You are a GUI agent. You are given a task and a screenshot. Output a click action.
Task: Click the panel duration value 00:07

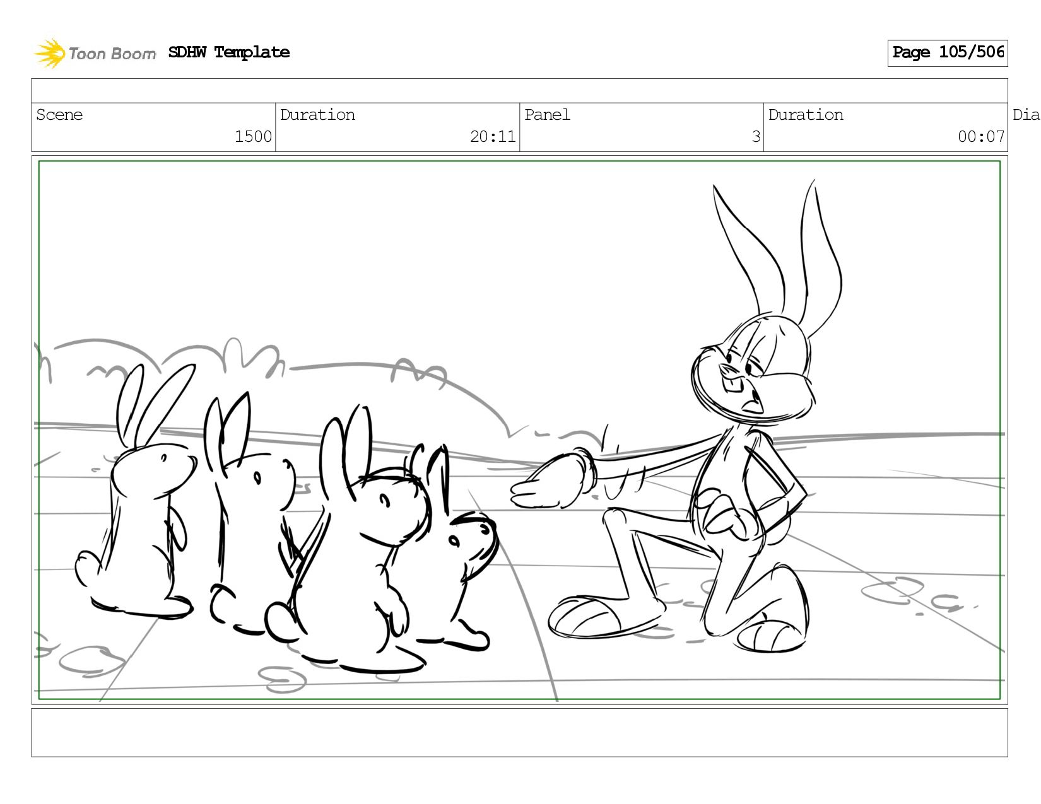(x=981, y=136)
